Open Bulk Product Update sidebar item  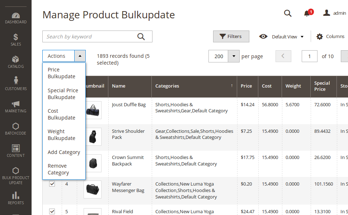[x=15, y=176]
